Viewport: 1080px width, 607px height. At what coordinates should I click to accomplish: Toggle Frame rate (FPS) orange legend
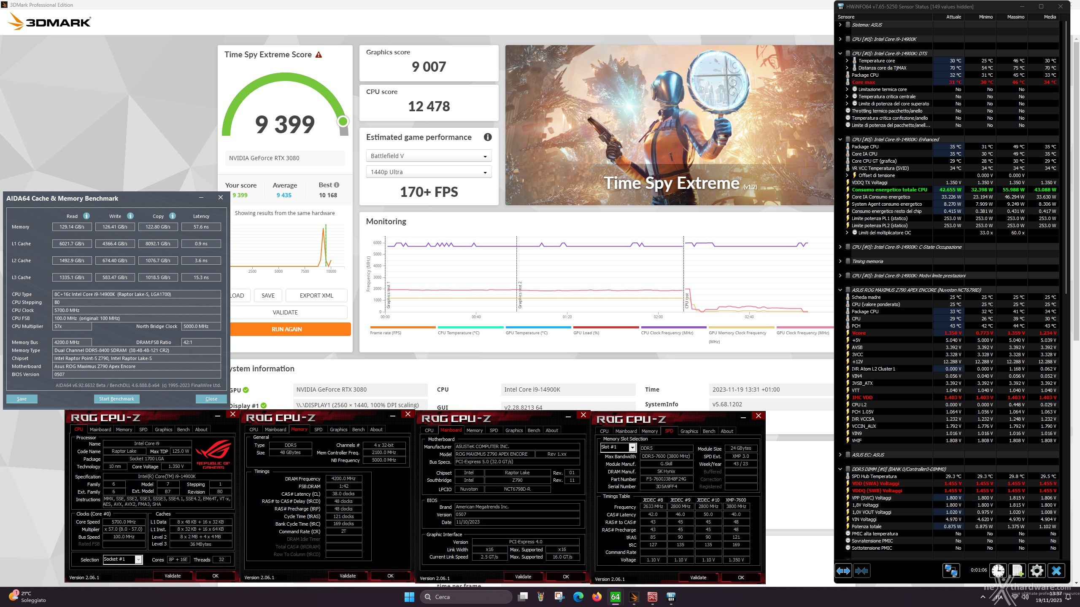tap(402, 330)
